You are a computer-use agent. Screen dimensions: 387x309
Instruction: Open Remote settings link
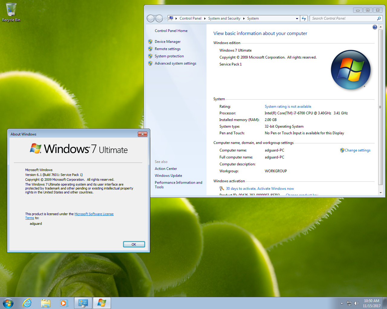(x=167, y=49)
